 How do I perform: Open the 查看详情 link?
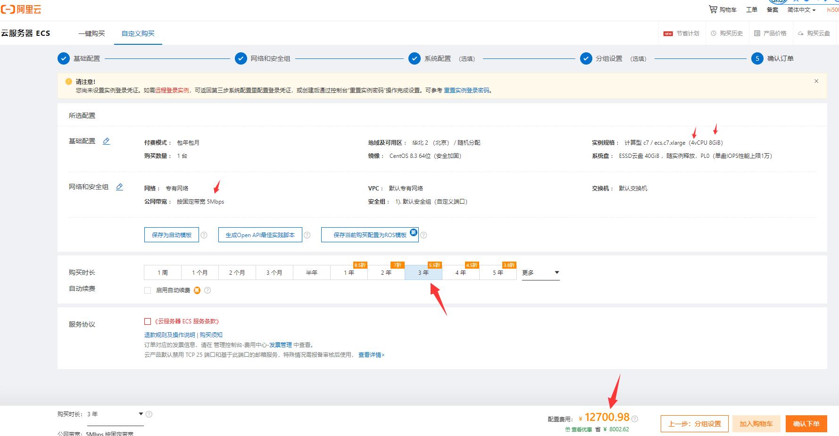(x=371, y=355)
